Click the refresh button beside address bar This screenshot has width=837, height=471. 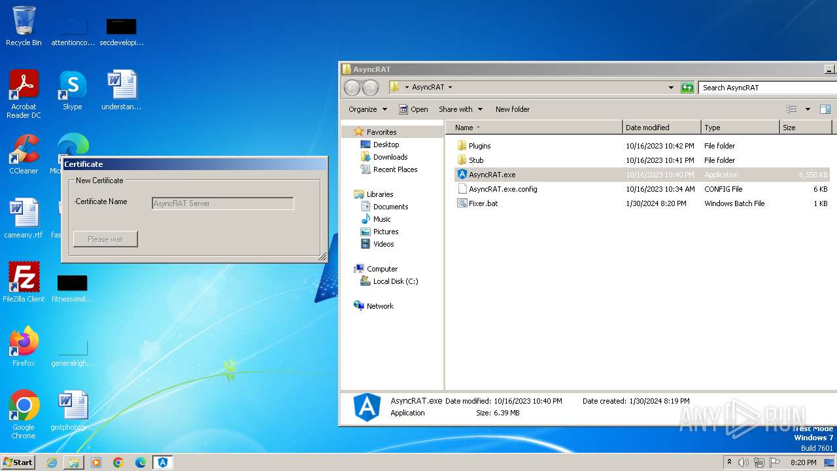point(687,88)
